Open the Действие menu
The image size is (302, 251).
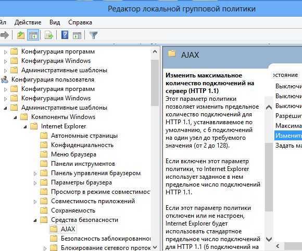pyautogui.click(x=28, y=22)
